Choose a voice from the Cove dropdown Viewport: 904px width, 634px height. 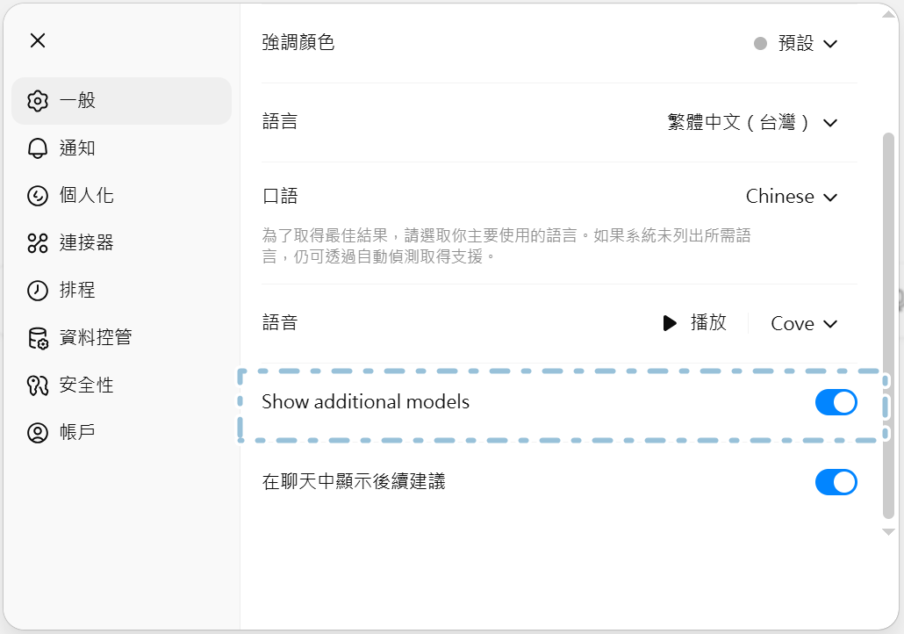(x=804, y=324)
